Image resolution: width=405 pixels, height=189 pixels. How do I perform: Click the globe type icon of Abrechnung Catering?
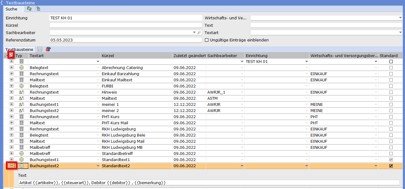[22, 67]
